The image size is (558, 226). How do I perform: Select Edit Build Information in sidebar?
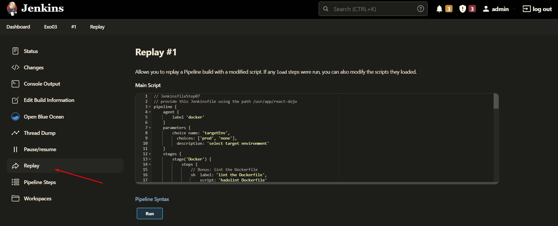[49, 100]
